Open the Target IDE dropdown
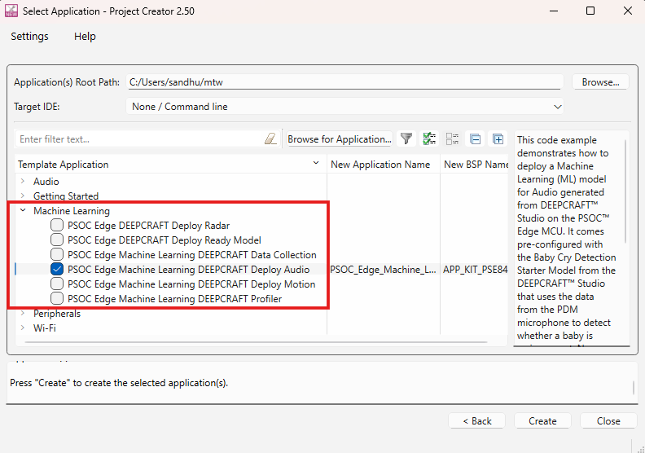Viewport: 645px width, 453px height. pos(345,107)
